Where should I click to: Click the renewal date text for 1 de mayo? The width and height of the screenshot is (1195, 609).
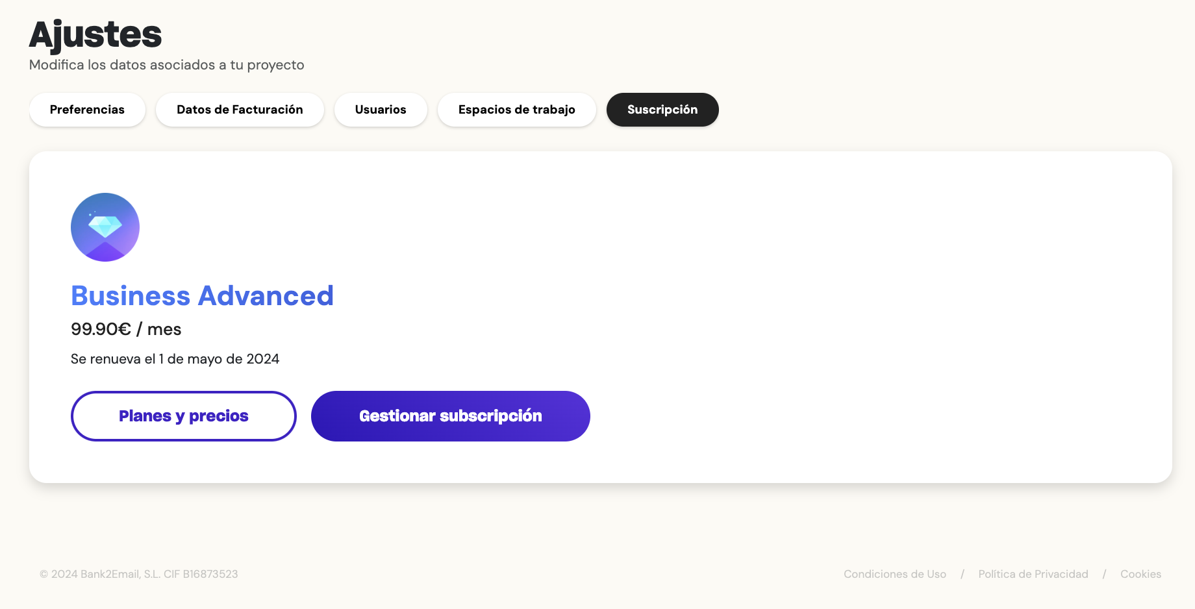[175, 359]
